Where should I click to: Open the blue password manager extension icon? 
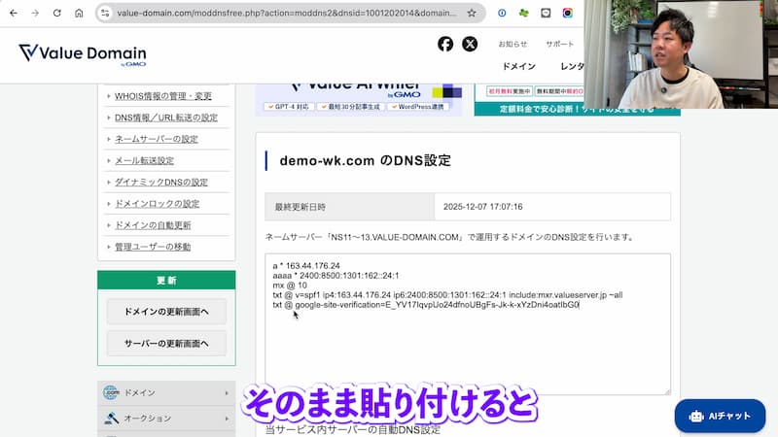(x=502, y=14)
